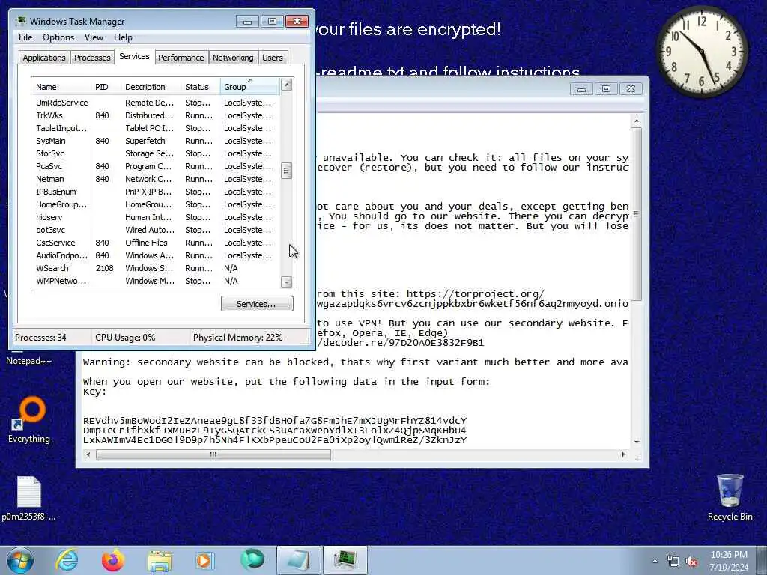Select the SysMain service row
The width and height of the screenshot is (767, 575).
pos(156,141)
